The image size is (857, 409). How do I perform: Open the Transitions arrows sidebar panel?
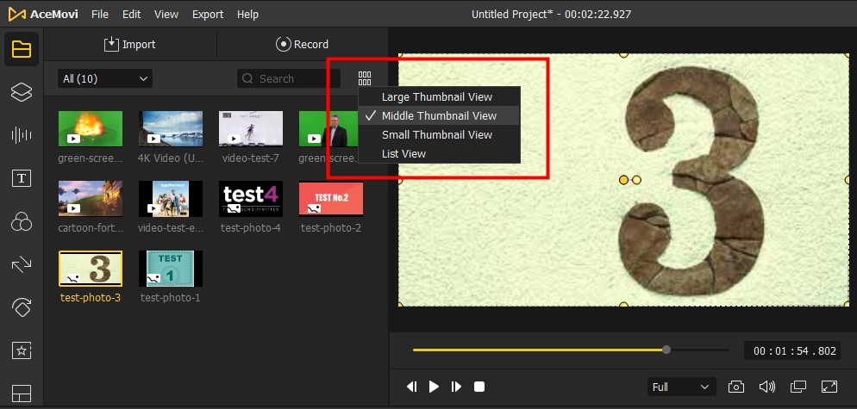[21, 264]
